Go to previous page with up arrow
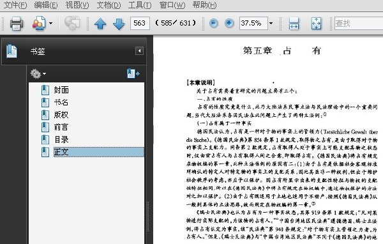The image size is (383, 244). pyautogui.click(x=100, y=24)
